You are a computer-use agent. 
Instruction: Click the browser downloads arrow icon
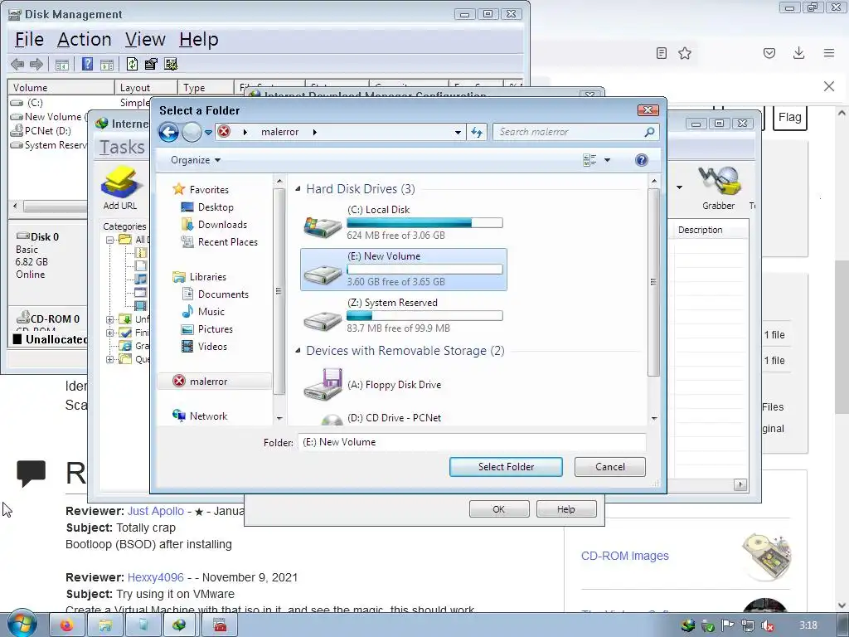point(798,53)
